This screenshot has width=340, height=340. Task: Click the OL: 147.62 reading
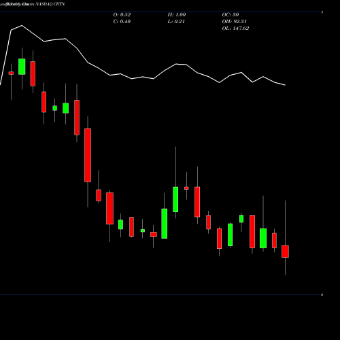(x=235, y=29)
